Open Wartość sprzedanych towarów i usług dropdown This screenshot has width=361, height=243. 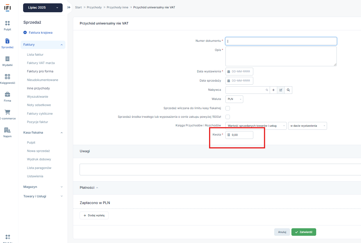click(x=256, y=126)
